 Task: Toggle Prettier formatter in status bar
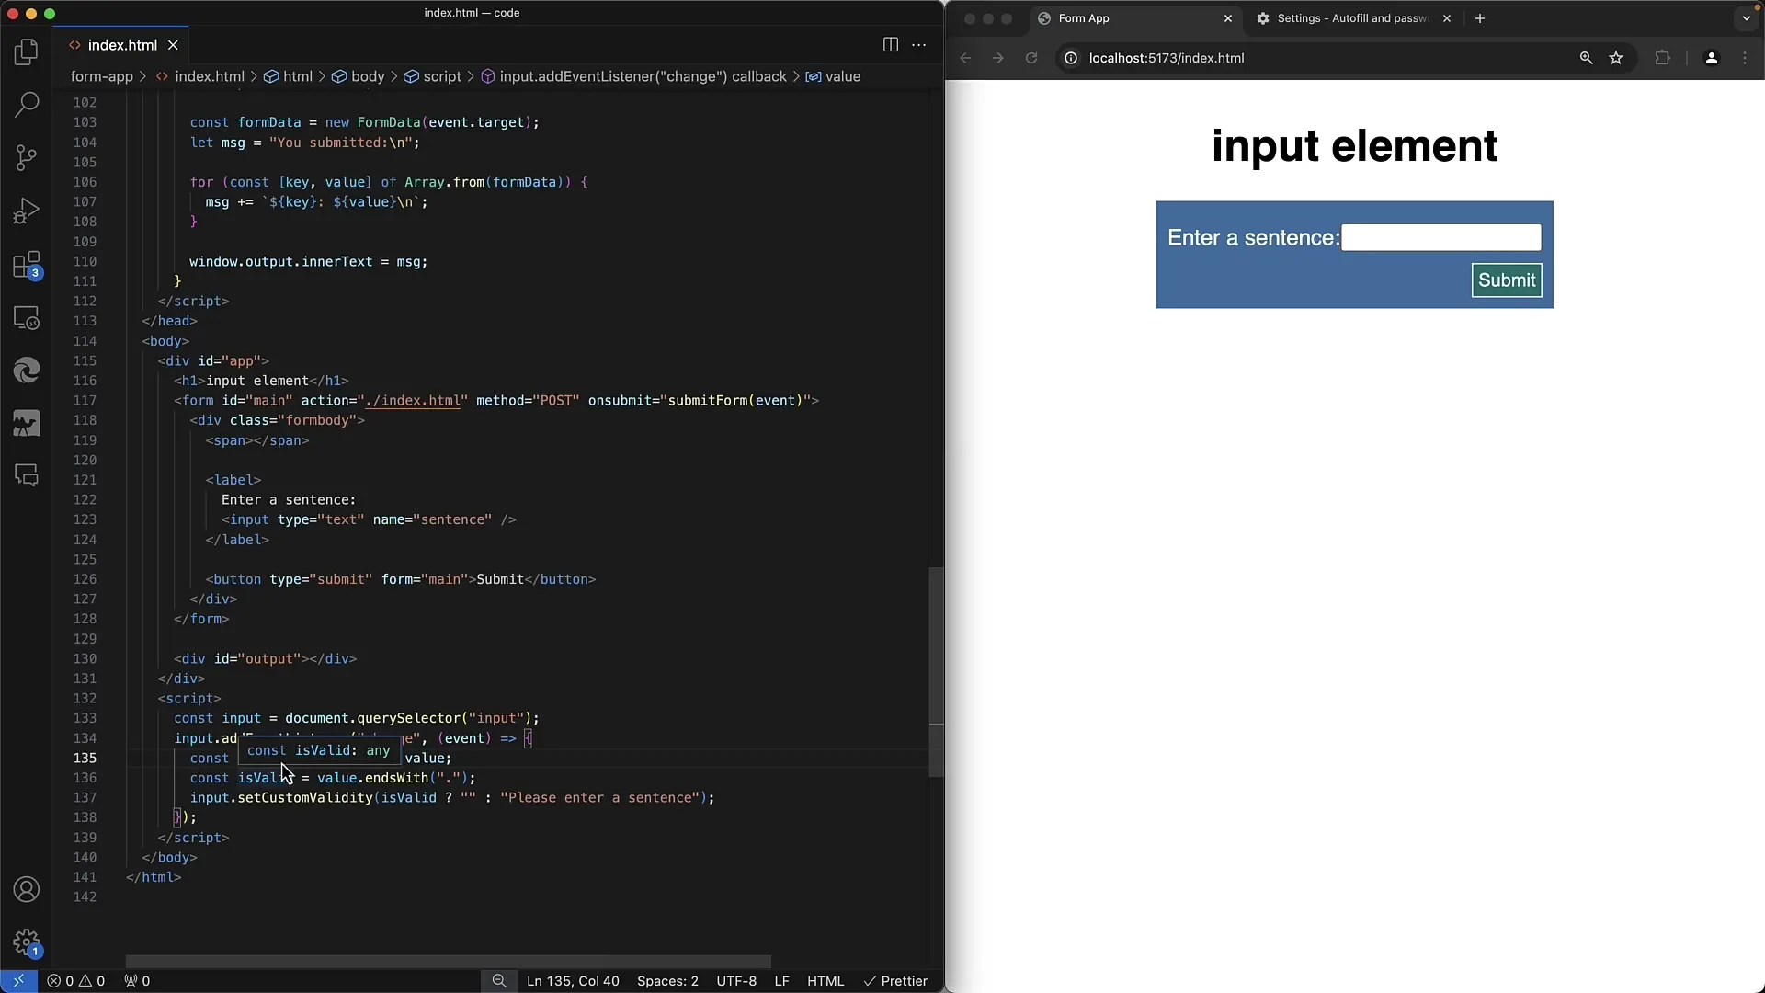pos(894,979)
